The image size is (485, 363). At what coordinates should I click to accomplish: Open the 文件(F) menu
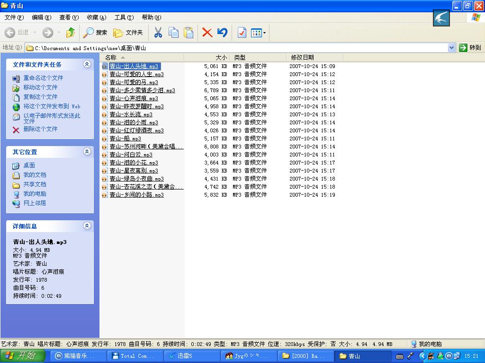point(14,17)
